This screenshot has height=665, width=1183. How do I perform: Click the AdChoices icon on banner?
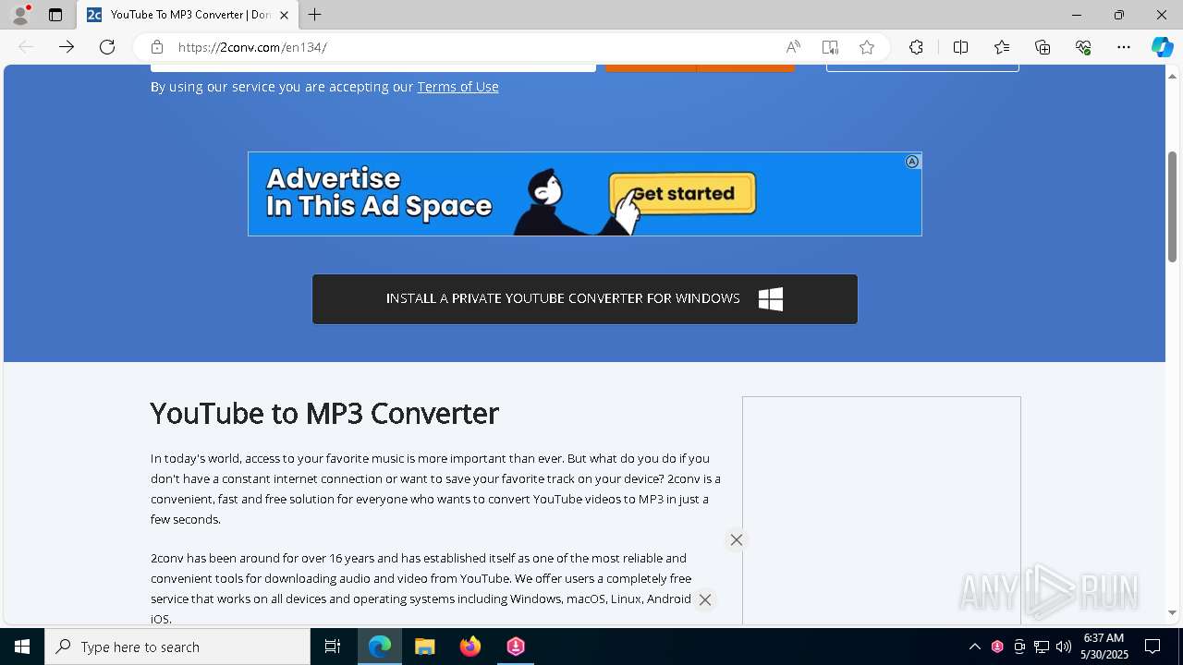(912, 162)
